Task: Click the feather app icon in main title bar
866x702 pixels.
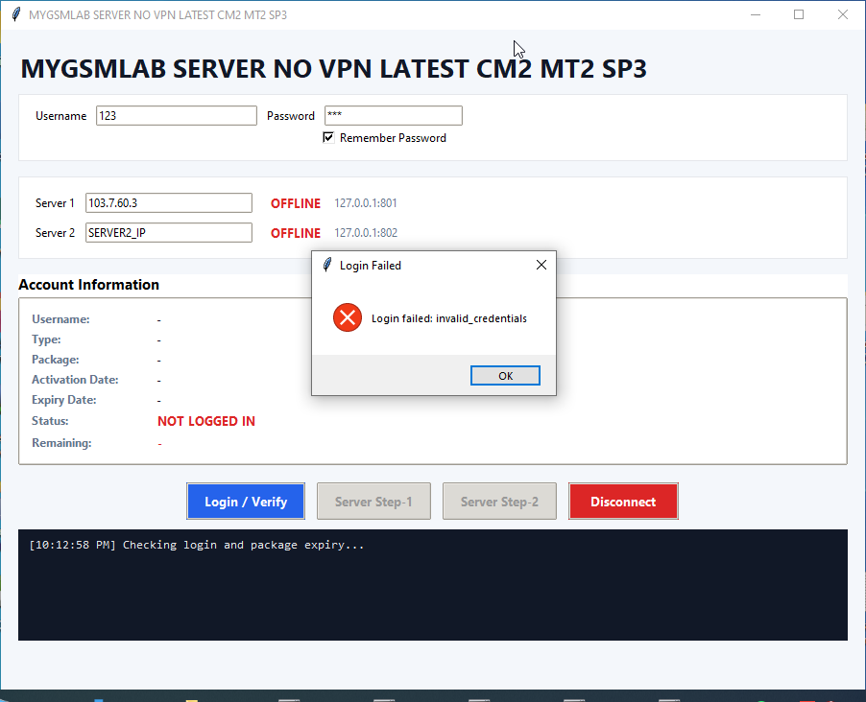Action: [16, 14]
